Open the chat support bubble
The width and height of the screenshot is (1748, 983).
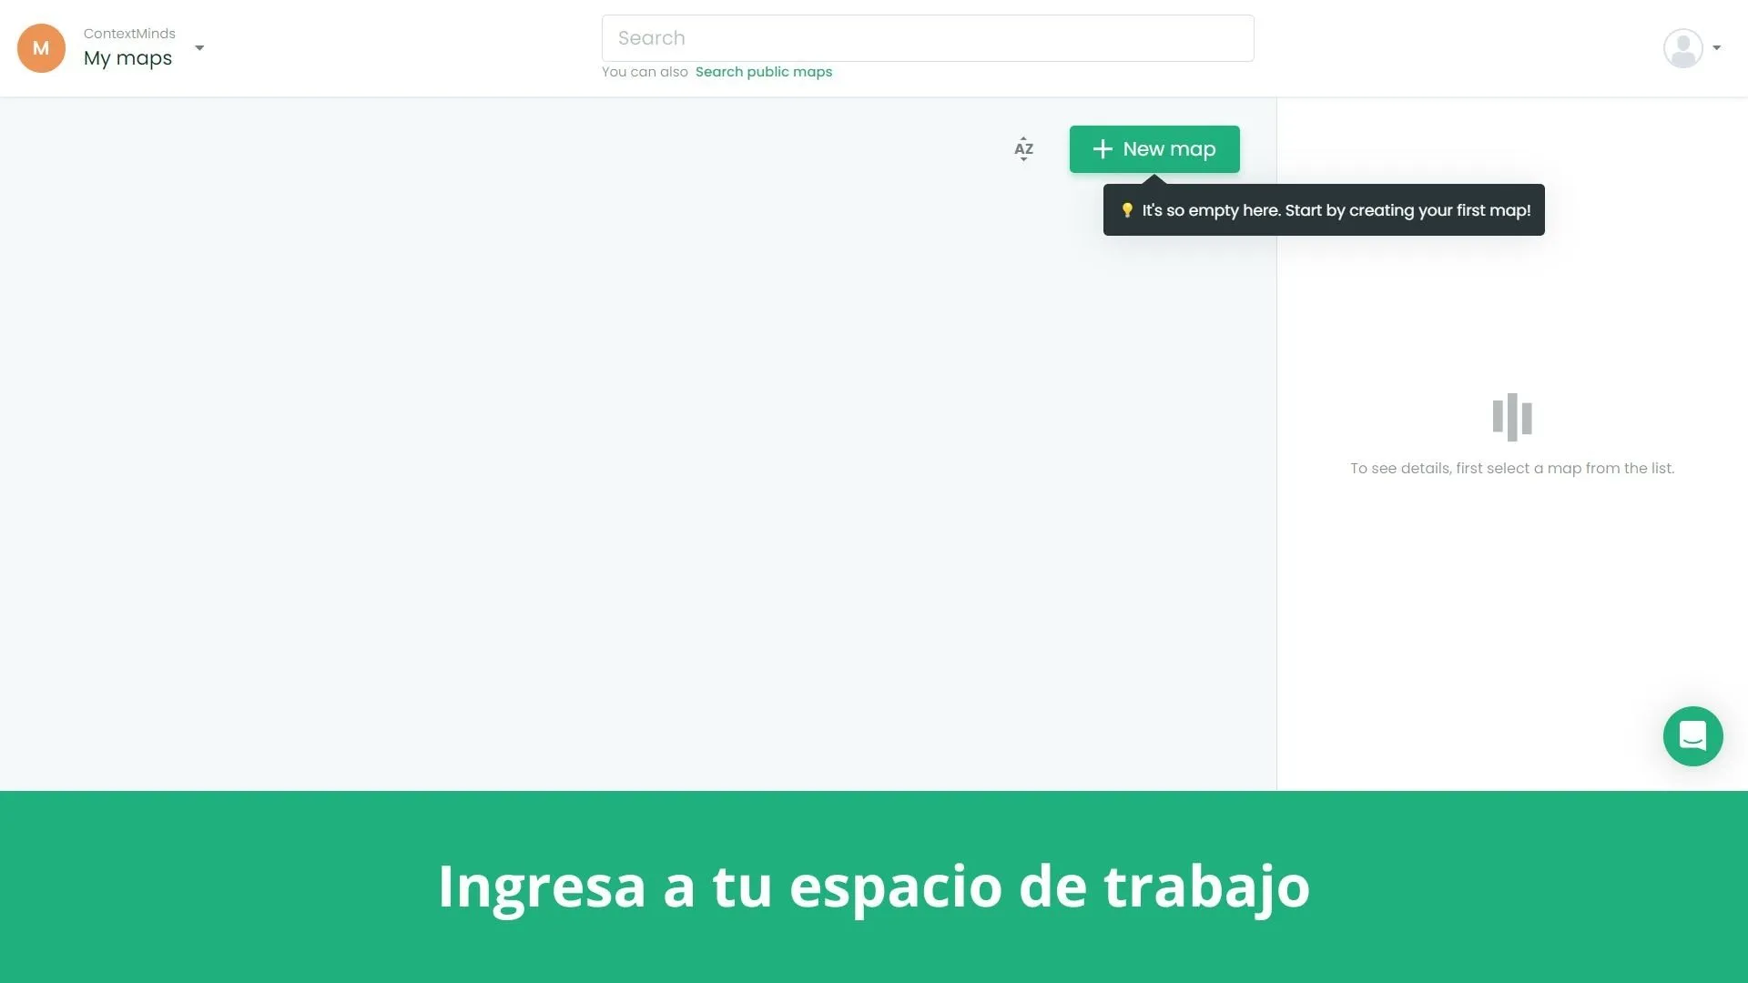coord(1692,736)
